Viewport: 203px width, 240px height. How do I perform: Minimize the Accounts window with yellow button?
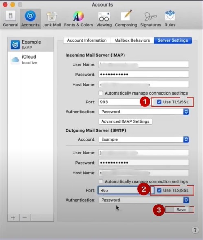pyautogui.click(x=13, y=4)
